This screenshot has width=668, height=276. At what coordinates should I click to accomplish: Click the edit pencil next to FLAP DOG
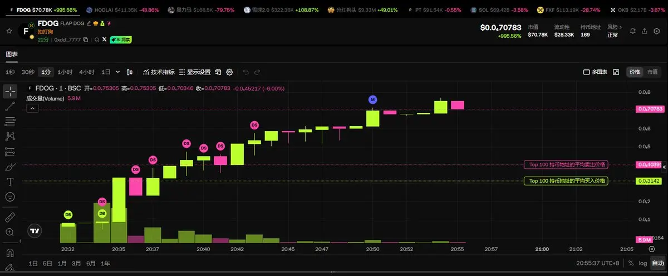(89, 24)
